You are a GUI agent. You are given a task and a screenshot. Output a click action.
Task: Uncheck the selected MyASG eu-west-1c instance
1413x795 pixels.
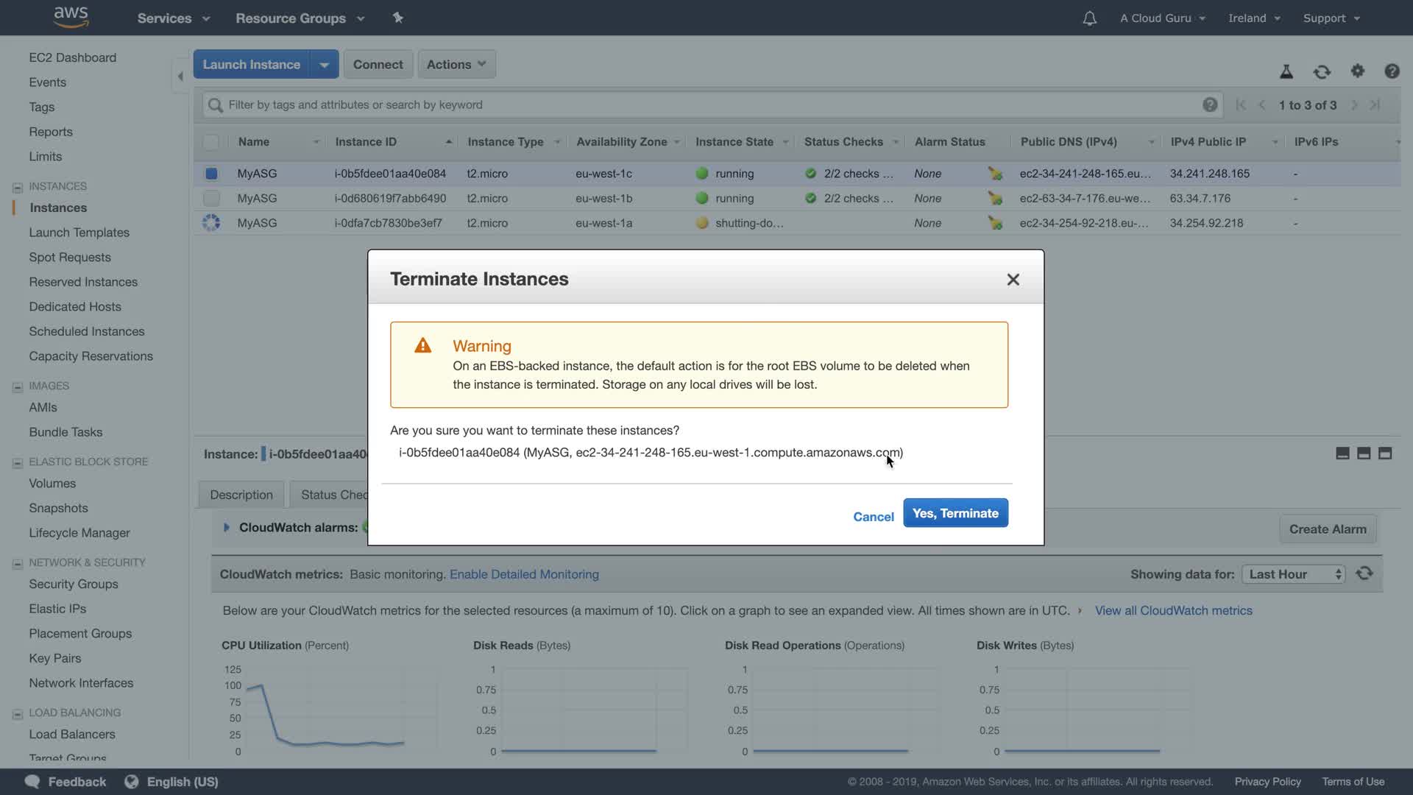[211, 174]
